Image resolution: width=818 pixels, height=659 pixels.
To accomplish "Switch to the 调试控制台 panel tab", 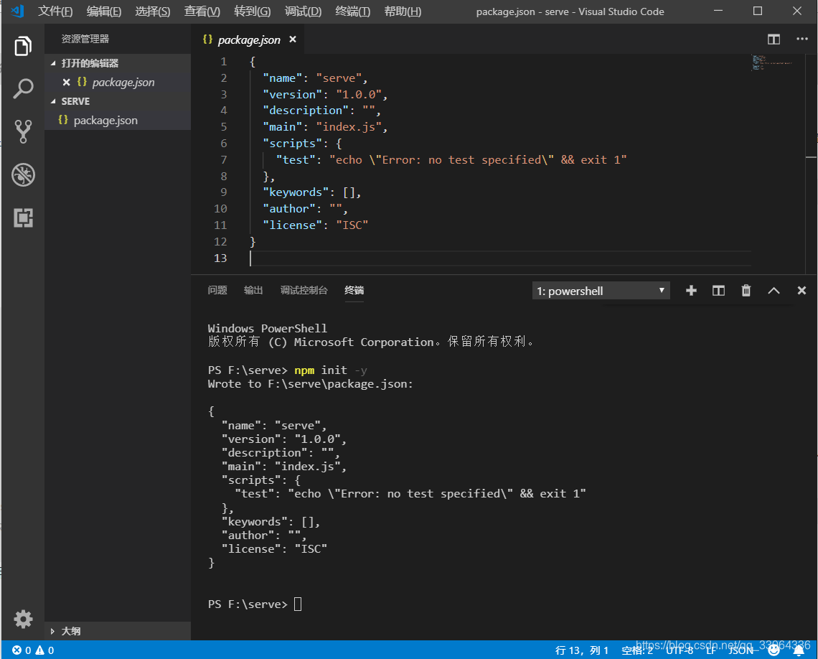I will (x=304, y=290).
